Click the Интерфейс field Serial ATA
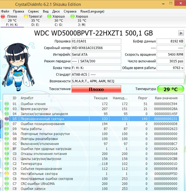The image size is (186, 191). point(96,55)
